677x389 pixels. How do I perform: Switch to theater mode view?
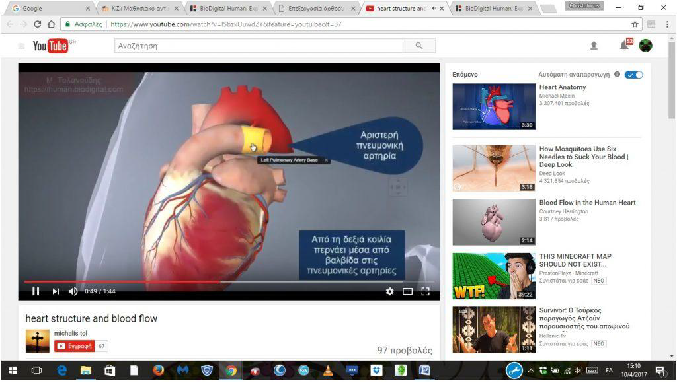pyautogui.click(x=407, y=291)
